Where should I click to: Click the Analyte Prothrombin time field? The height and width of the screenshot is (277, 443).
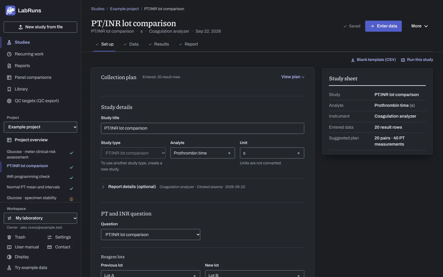[x=202, y=153]
